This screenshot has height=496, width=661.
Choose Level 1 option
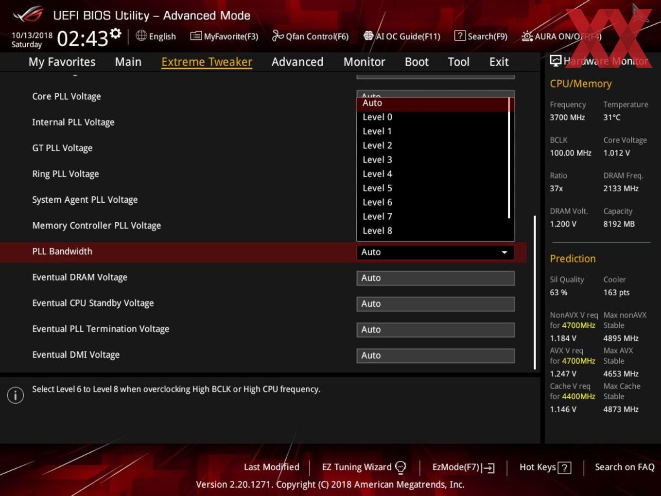433,131
